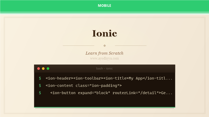Screen dimensions: 209x117
Task: Select the ion-header code line
Action: 109,78
